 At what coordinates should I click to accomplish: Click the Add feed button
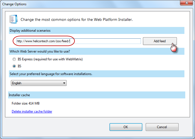160,41
